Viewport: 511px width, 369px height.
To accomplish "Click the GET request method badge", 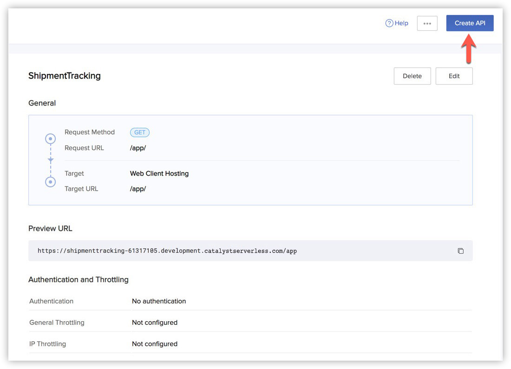I will tap(140, 132).
